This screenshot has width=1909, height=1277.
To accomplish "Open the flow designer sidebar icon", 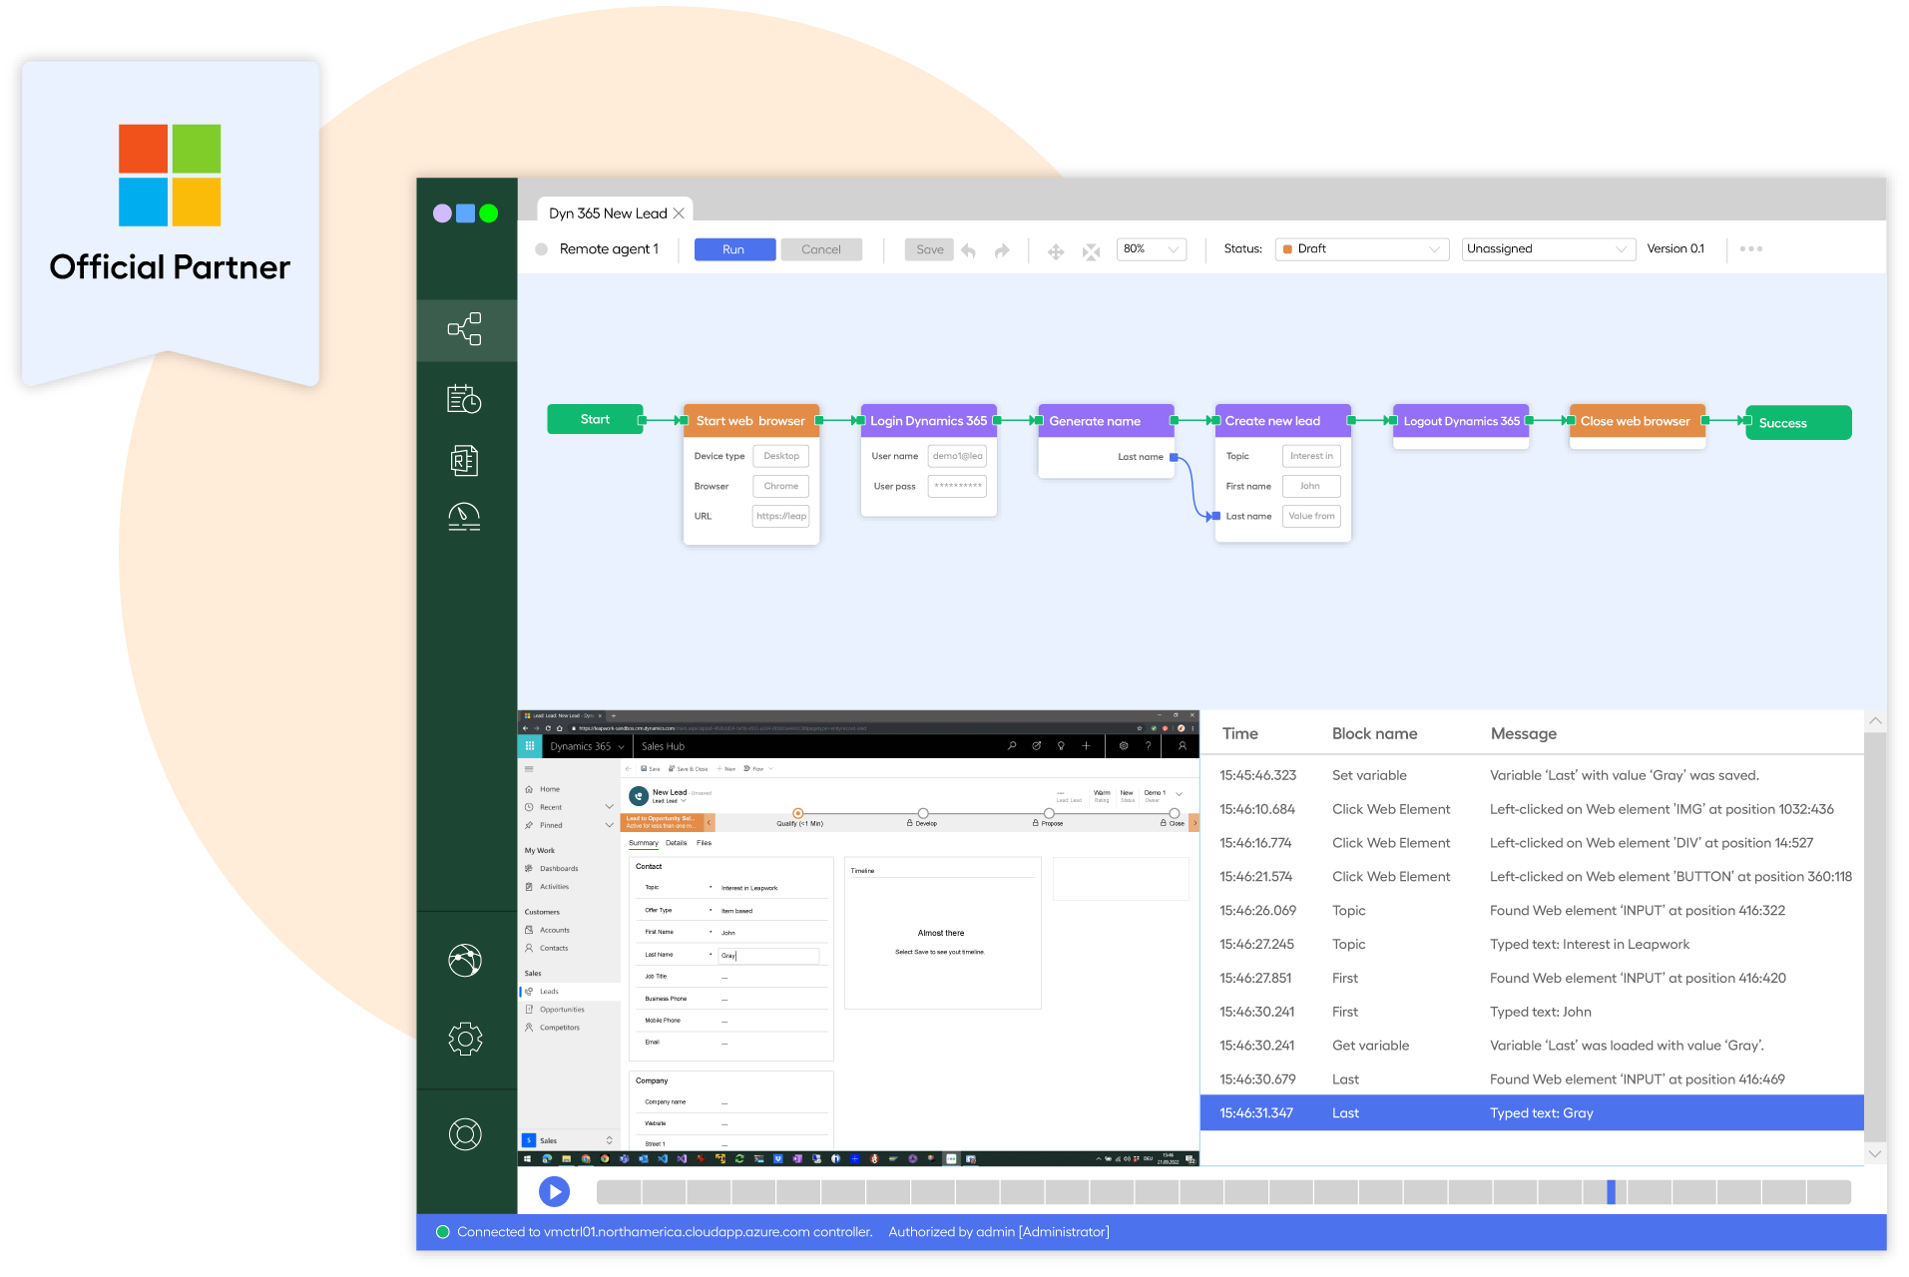I will tap(465, 329).
